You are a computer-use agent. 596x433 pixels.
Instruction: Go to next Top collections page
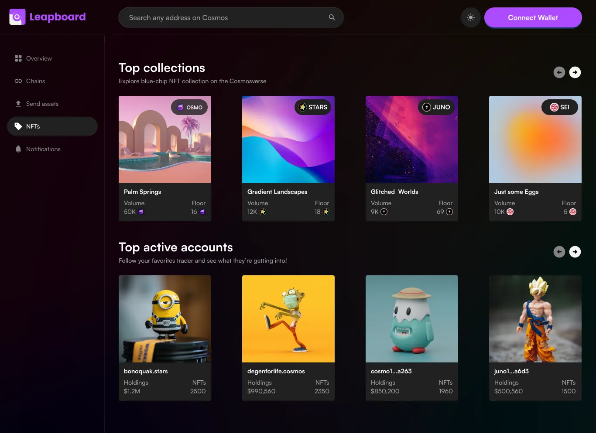tap(575, 72)
